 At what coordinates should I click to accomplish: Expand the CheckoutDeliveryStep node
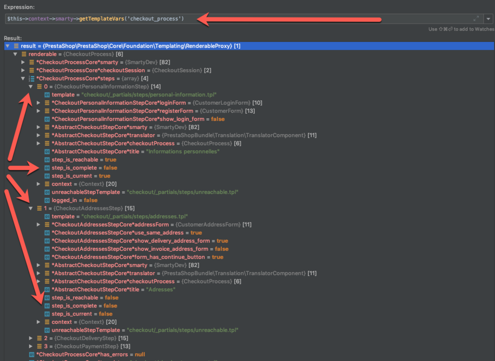coord(31,338)
